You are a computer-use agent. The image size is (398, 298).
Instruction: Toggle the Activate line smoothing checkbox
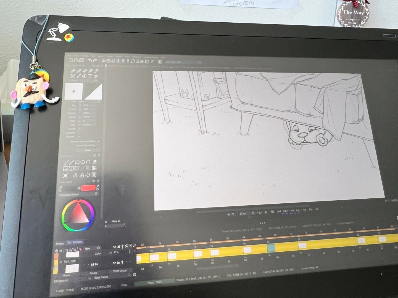98,141
